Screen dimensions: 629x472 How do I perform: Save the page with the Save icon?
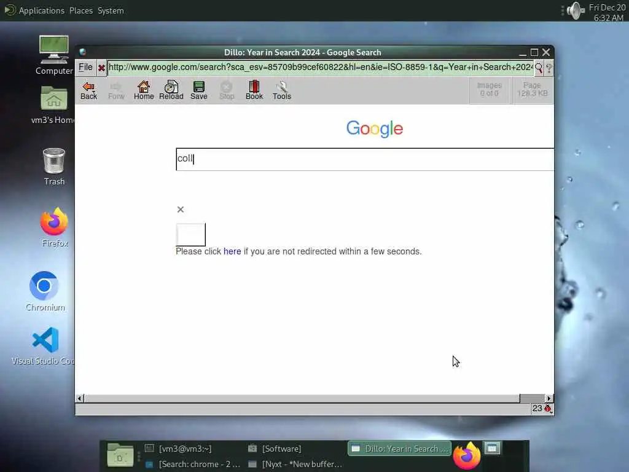(199, 90)
